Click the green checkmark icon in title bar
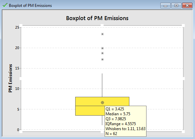This screenshot has height=139, width=195. (5, 5)
